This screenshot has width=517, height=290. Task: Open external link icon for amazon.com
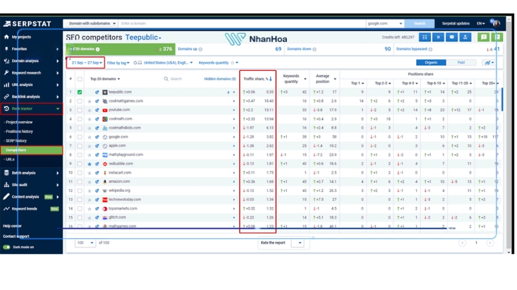97,182
